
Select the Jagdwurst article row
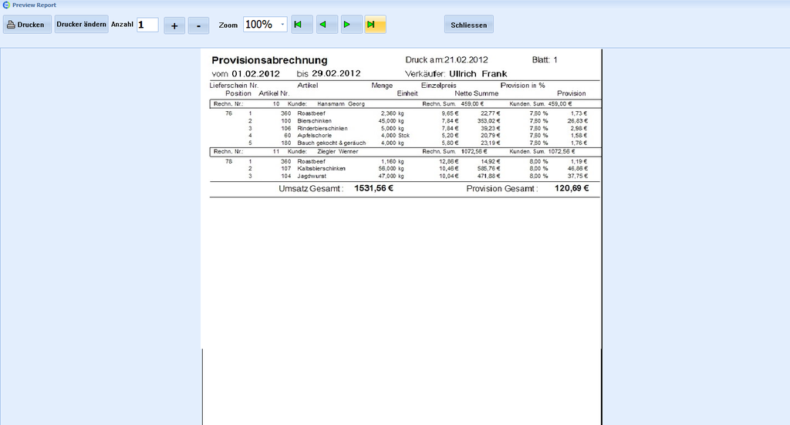[406, 176]
